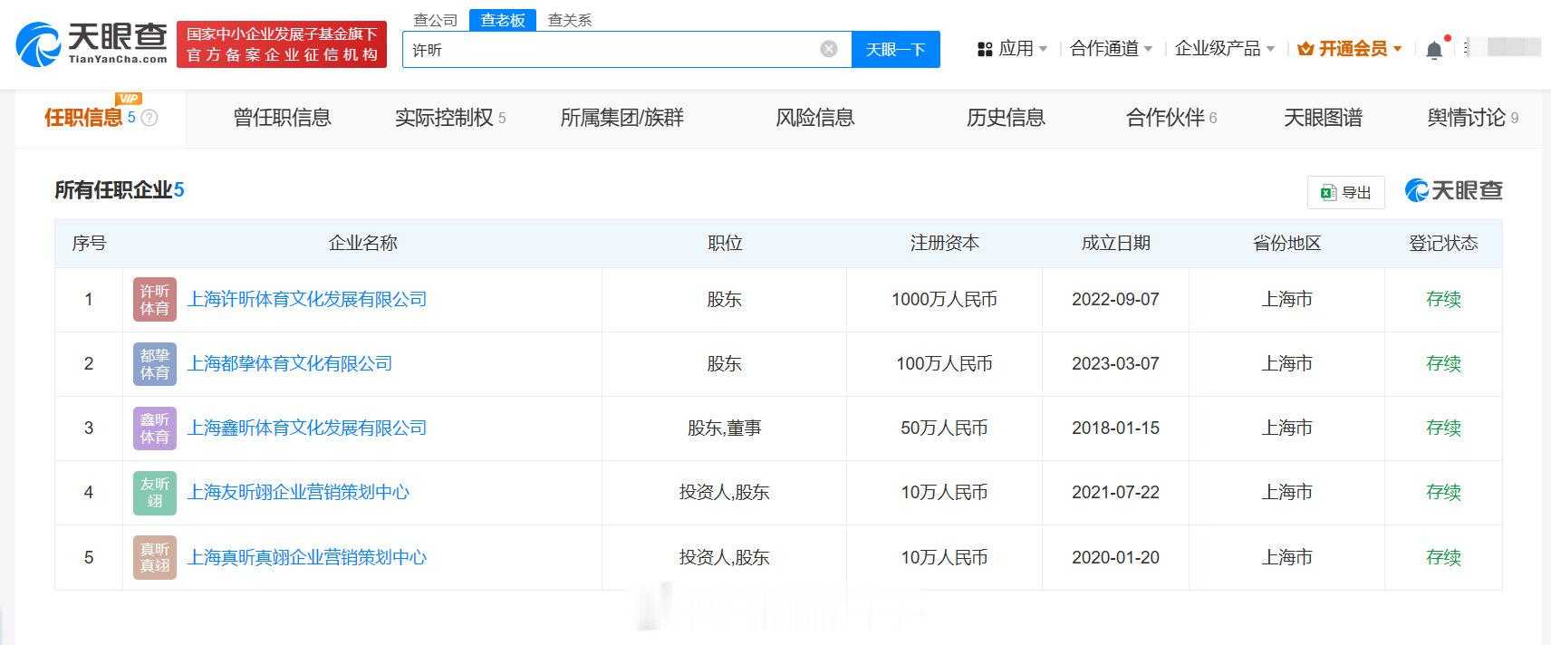
Task: Select the date 2021-07-22
Action: click(x=1115, y=492)
